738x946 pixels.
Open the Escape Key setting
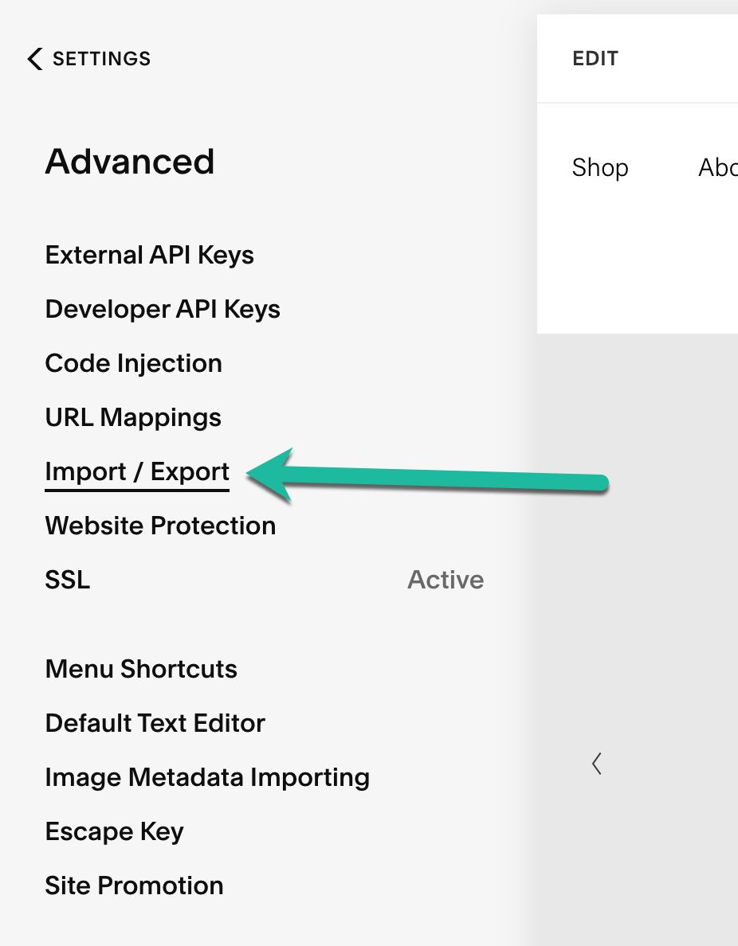pos(114,831)
